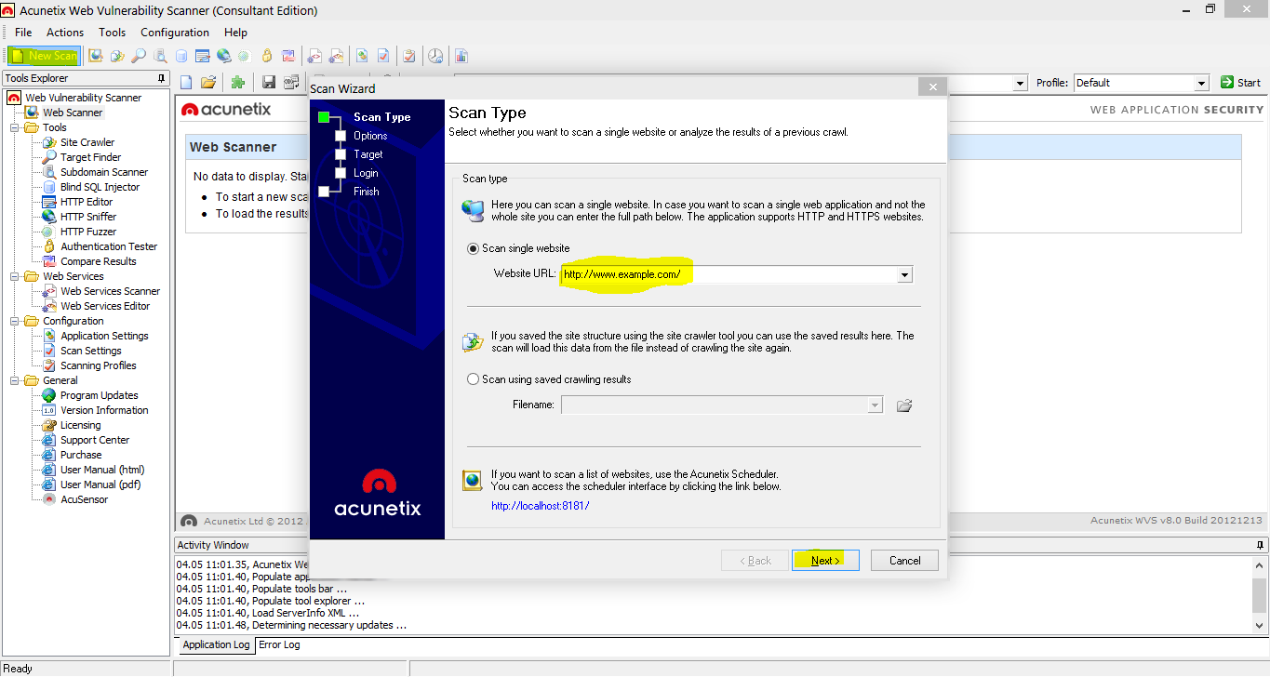The image size is (1270, 677).
Task: Click the Compare Results icon in top toolbar
Action: (x=288, y=56)
